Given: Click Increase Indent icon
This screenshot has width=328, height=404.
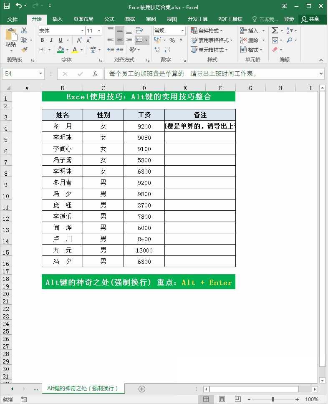Looking at the screenshot, I should coord(120,50).
